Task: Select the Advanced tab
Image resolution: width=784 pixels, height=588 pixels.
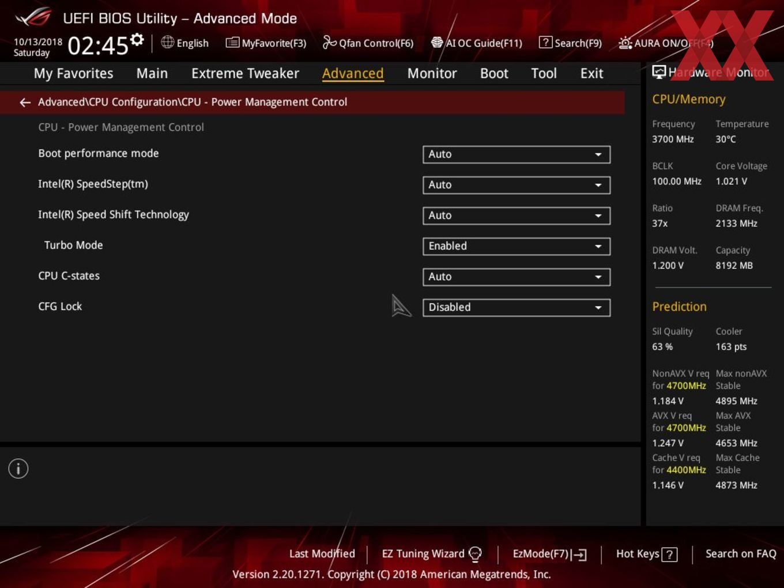Action: 353,73
